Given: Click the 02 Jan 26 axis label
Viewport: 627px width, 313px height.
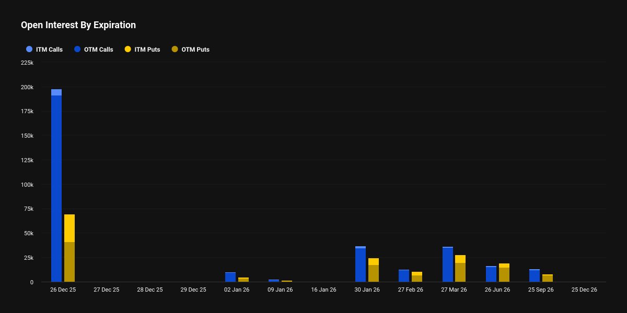Looking at the screenshot, I should pyautogui.click(x=237, y=290).
